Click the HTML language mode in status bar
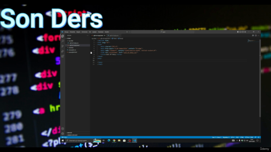Viewport: 271px width, 152px height. click(x=242, y=137)
